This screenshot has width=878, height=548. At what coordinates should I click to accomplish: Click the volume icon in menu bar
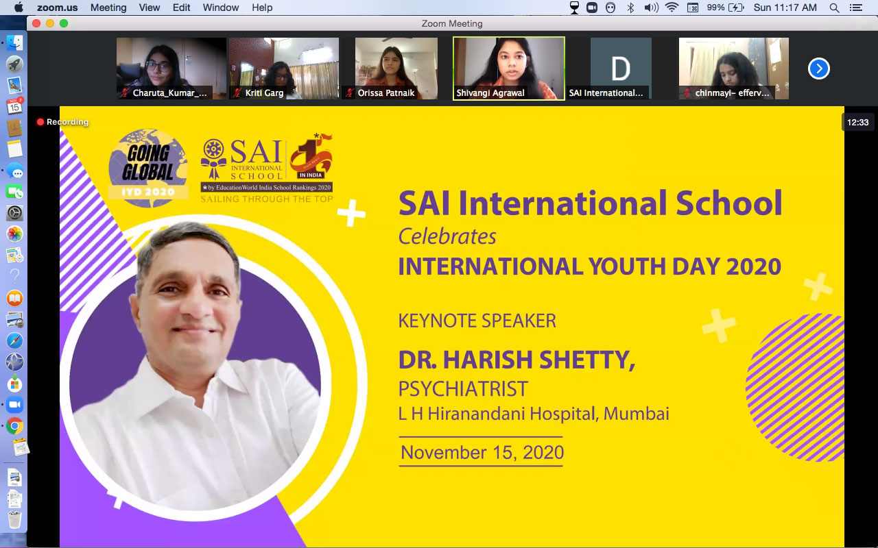coord(651,8)
